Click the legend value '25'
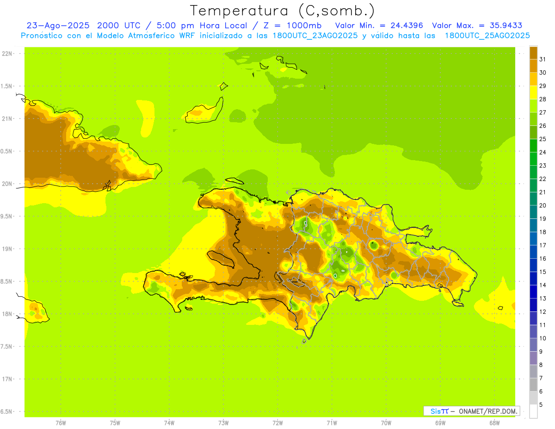Image resolution: width=555 pixels, height=429 pixels. click(543, 138)
